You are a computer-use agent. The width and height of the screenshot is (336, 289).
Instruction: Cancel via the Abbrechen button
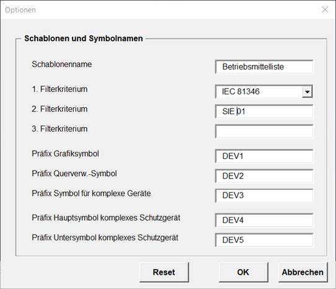point(303,272)
